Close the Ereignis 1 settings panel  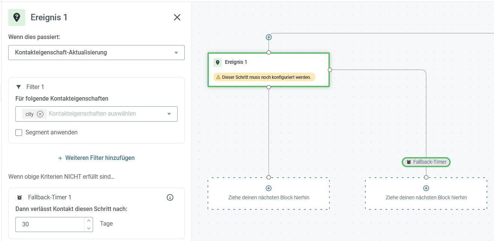[177, 17]
